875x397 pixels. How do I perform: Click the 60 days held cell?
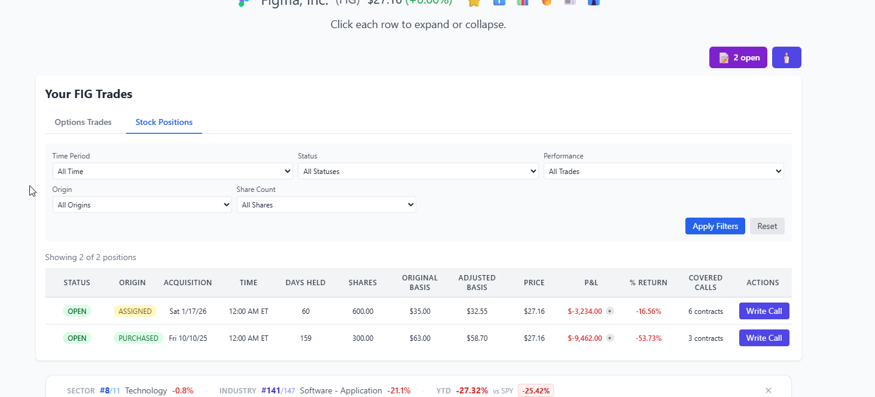pyautogui.click(x=306, y=312)
